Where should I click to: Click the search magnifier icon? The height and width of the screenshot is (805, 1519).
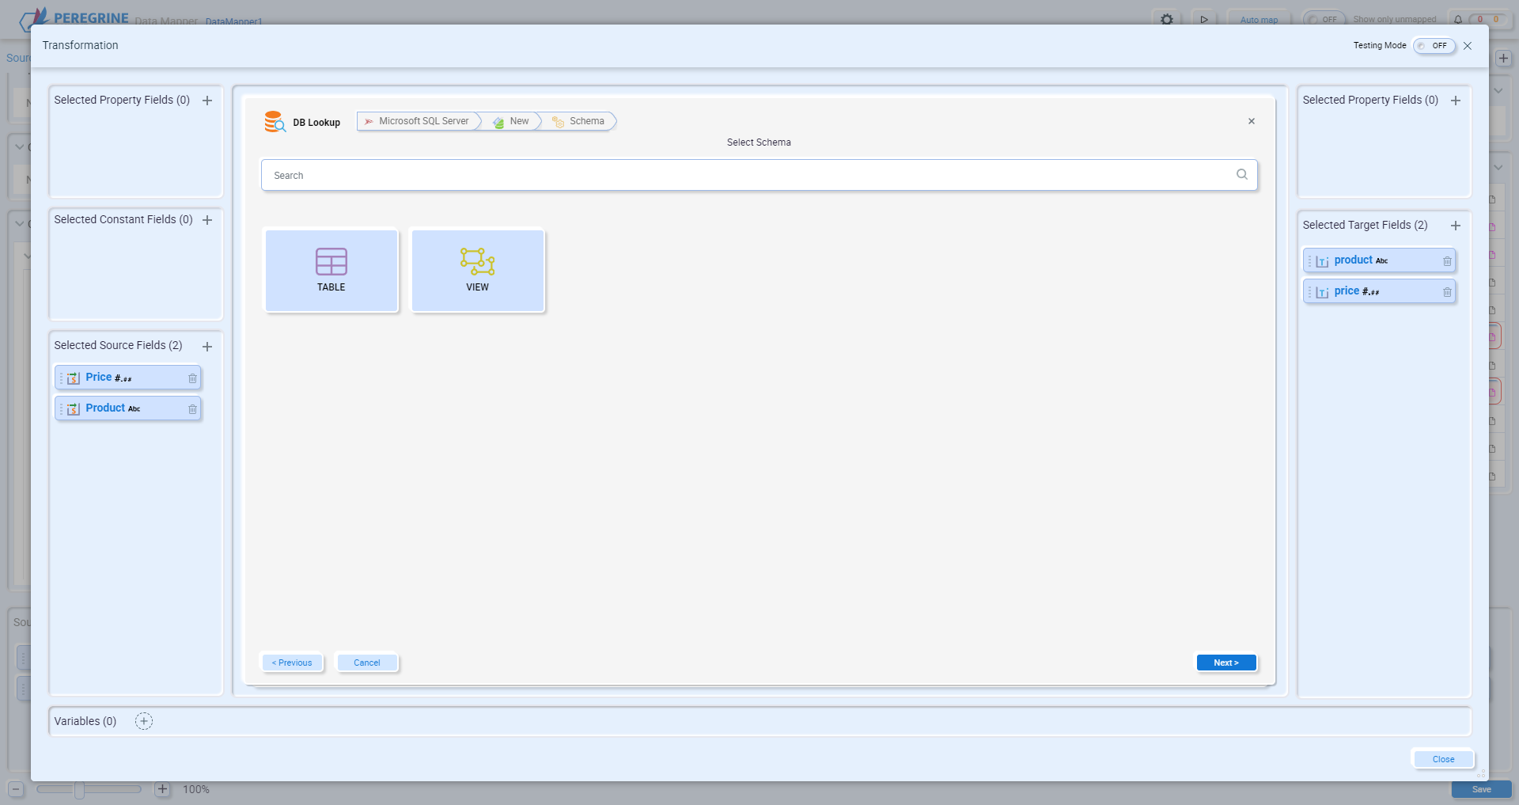tap(1242, 175)
